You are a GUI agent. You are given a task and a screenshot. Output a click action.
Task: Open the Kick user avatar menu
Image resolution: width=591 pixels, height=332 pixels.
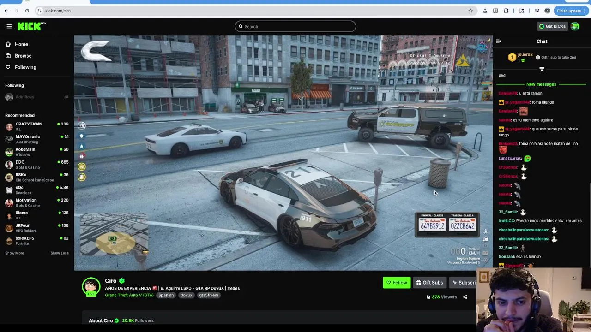[x=575, y=26]
